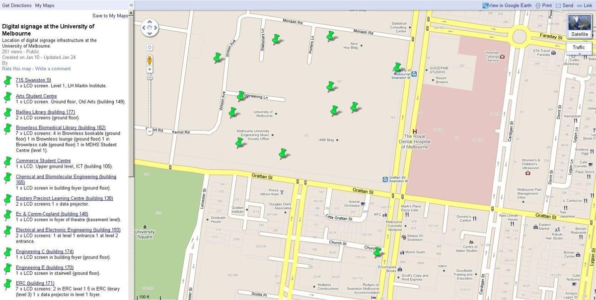Click Save to My Maps
Image resolution: width=596 pixels, height=300 pixels.
tap(110, 16)
